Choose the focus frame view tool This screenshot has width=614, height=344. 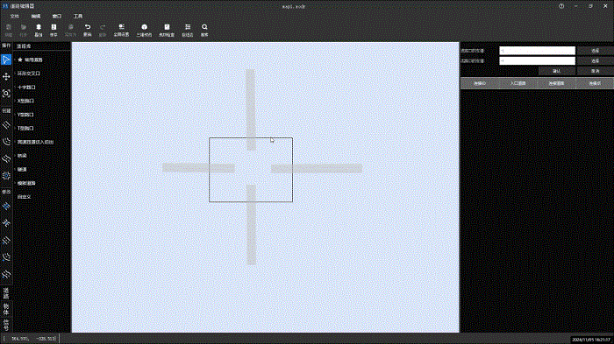tap(6, 94)
